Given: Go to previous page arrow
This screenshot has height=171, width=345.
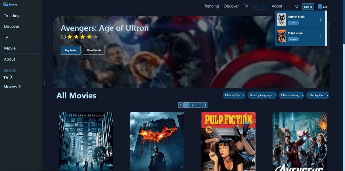Looking at the screenshot, I should 181,105.
